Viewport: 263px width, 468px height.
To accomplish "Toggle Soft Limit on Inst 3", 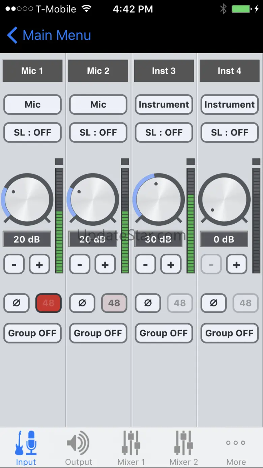I will pyautogui.click(x=164, y=133).
